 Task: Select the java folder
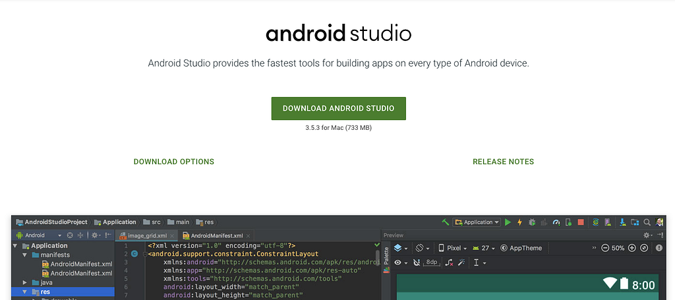click(x=42, y=283)
